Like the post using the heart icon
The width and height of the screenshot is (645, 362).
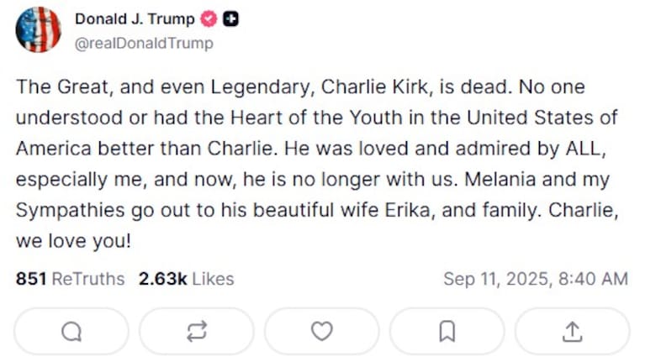coord(321,332)
